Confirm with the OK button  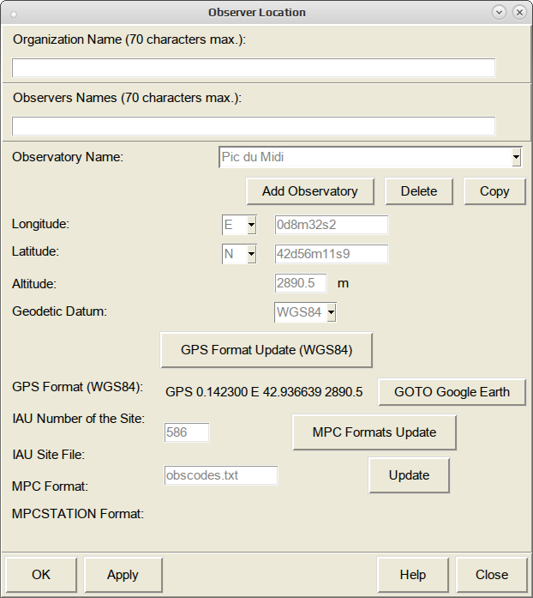(41, 575)
